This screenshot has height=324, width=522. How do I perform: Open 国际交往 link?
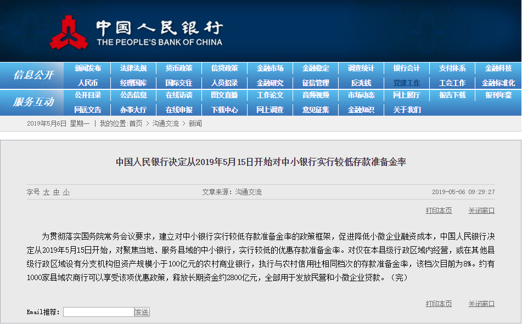(179, 83)
